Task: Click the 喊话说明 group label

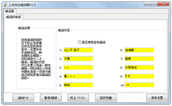Action: (x=24, y=28)
